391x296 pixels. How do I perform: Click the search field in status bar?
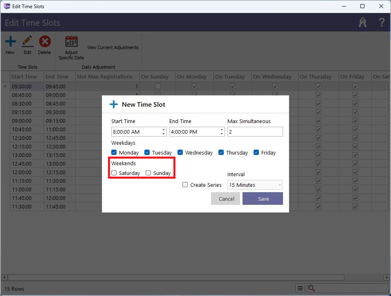click(x=348, y=289)
